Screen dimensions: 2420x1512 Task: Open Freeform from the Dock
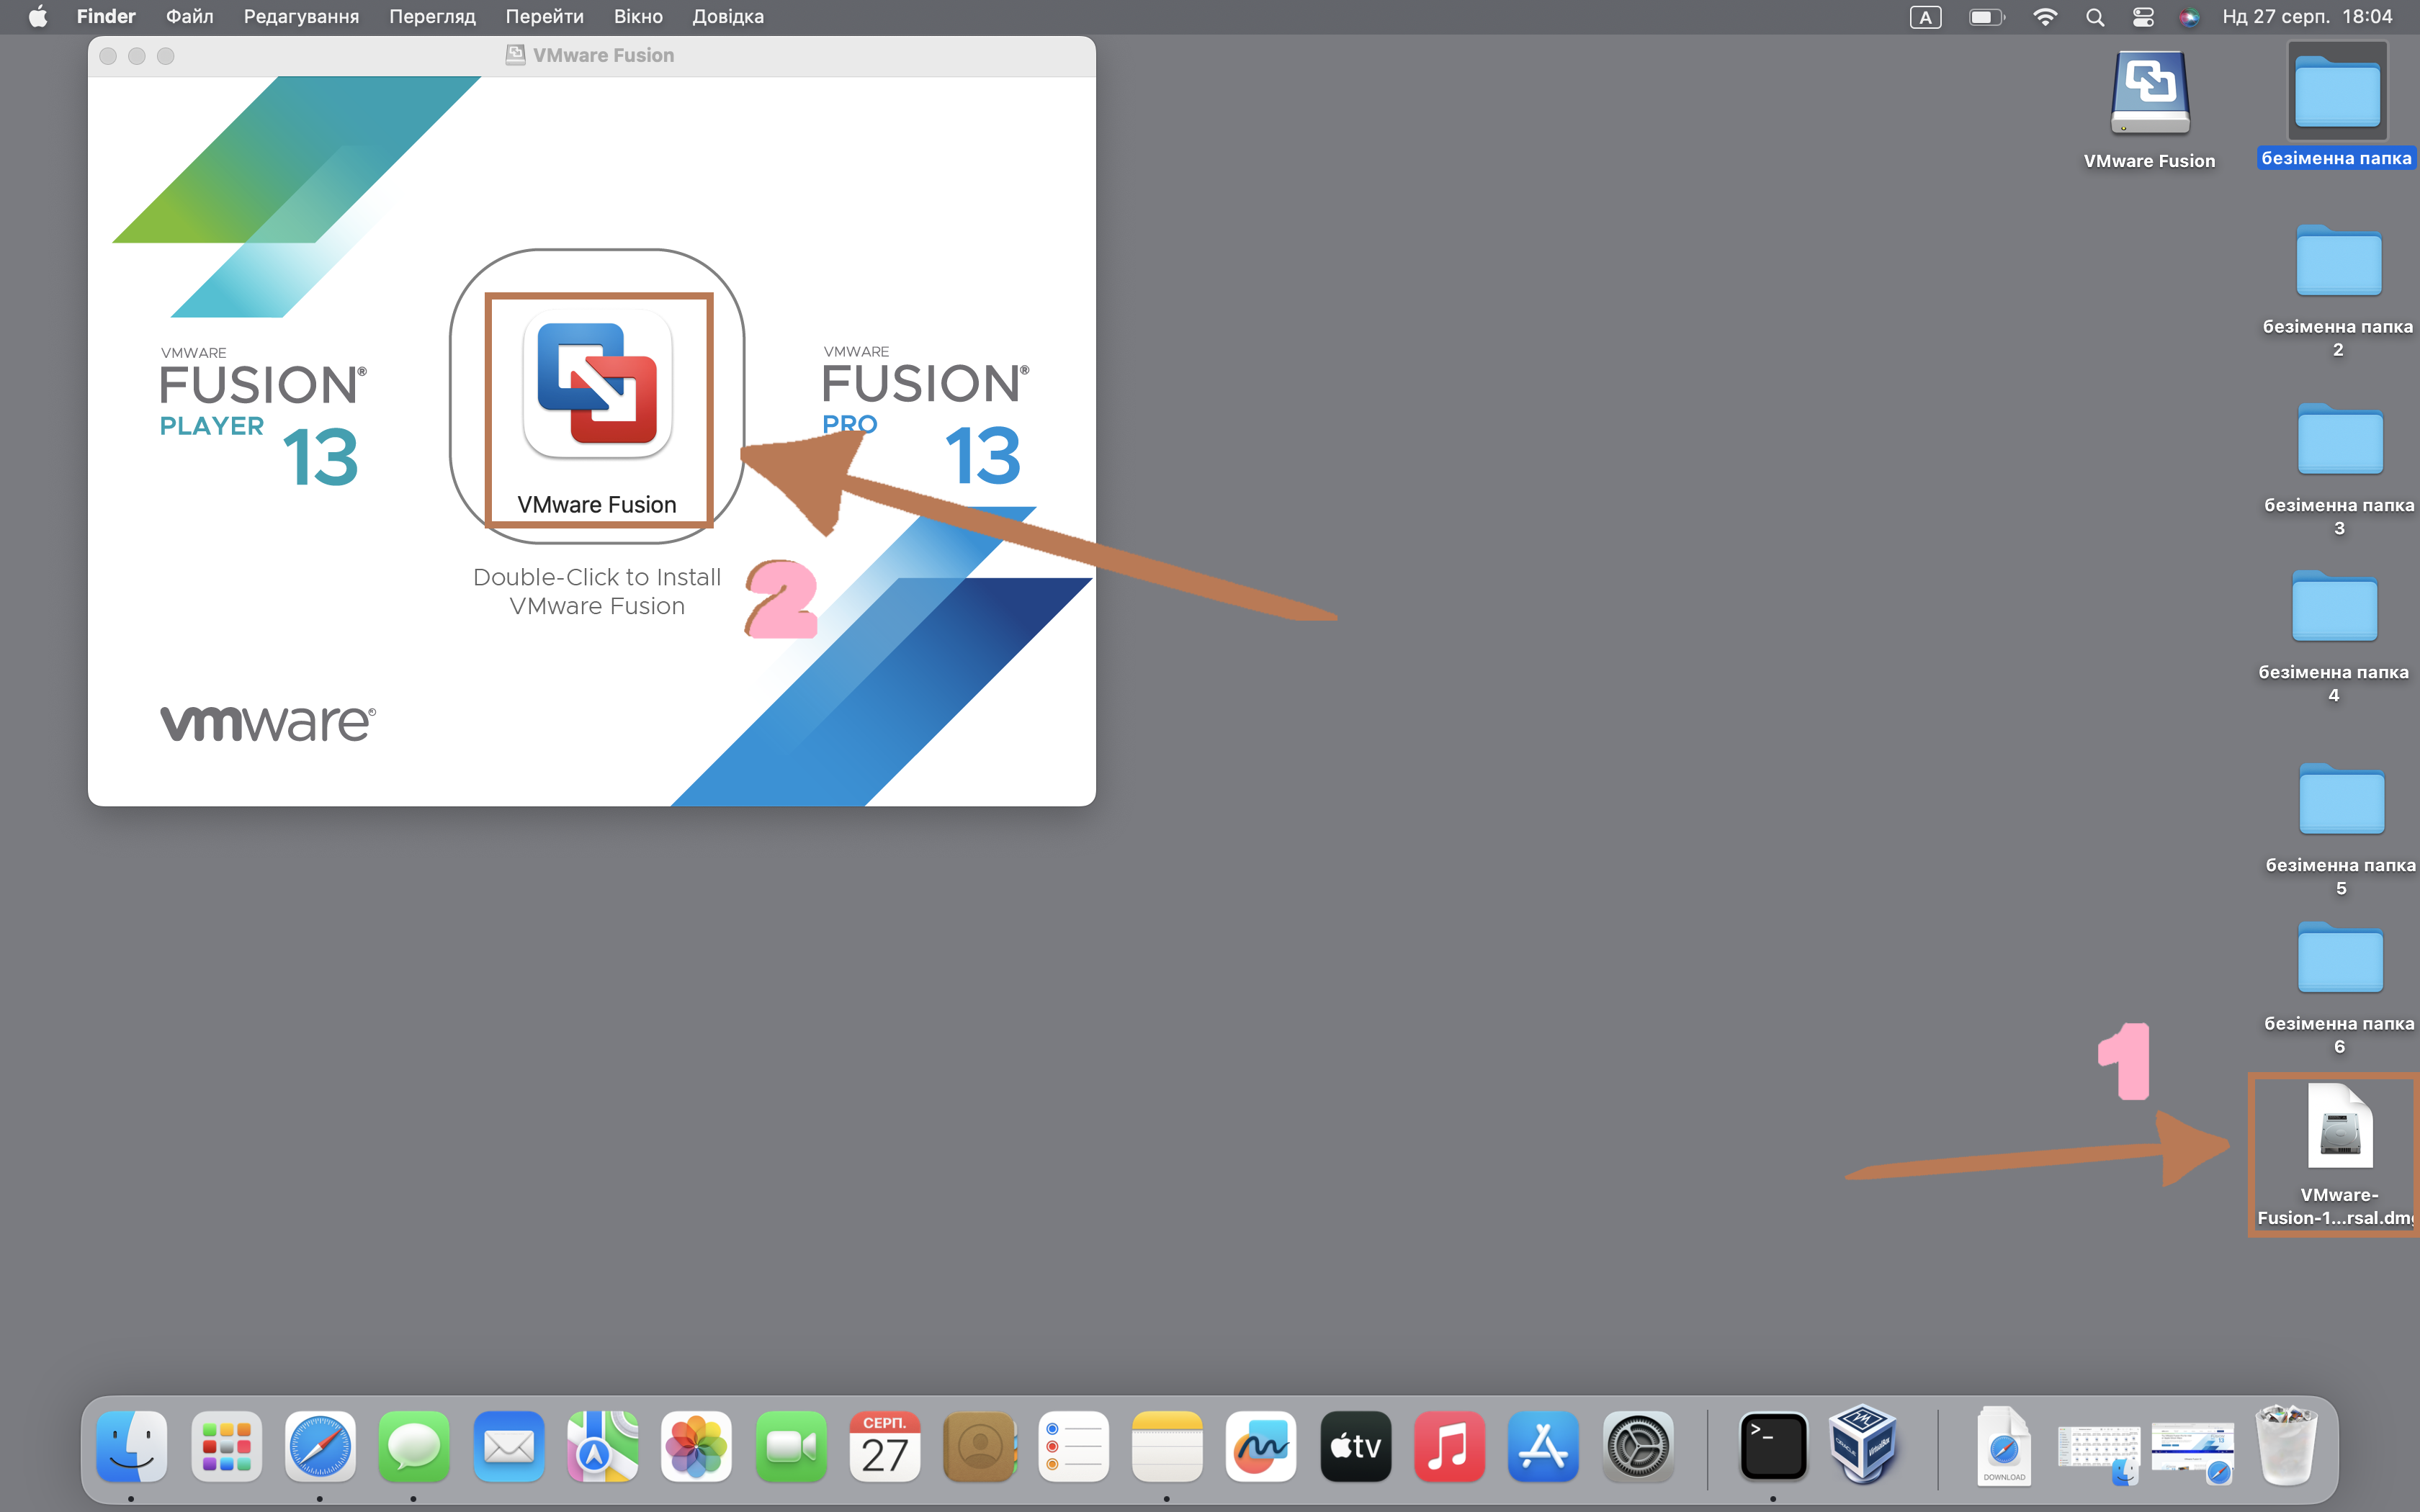[1261, 1446]
